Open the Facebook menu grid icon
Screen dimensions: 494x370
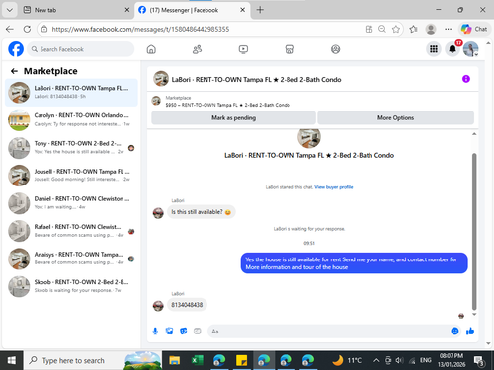click(434, 49)
